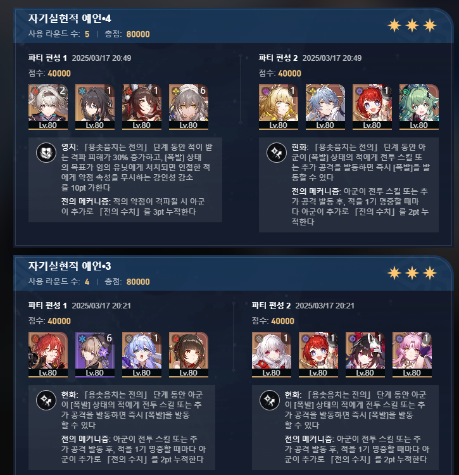The image size is (459, 475).
Task: Select the blonde character in 예언•4 party 2
Action: click(278, 107)
